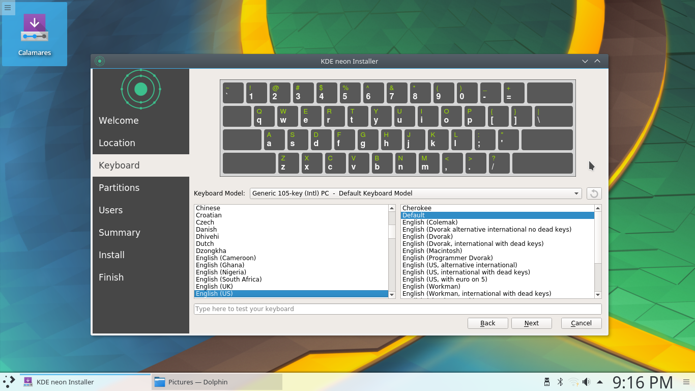Maximize the installer window

tap(597, 61)
